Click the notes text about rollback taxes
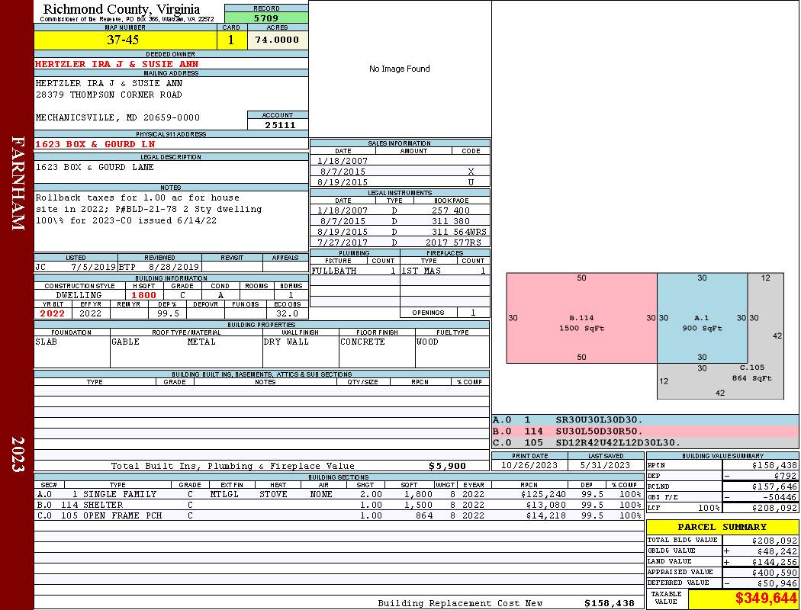The width and height of the screenshot is (801, 610). pyautogui.click(x=149, y=209)
